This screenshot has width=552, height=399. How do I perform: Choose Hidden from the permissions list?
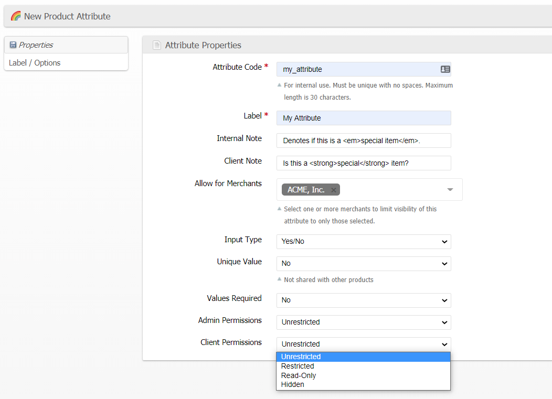pos(363,384)
